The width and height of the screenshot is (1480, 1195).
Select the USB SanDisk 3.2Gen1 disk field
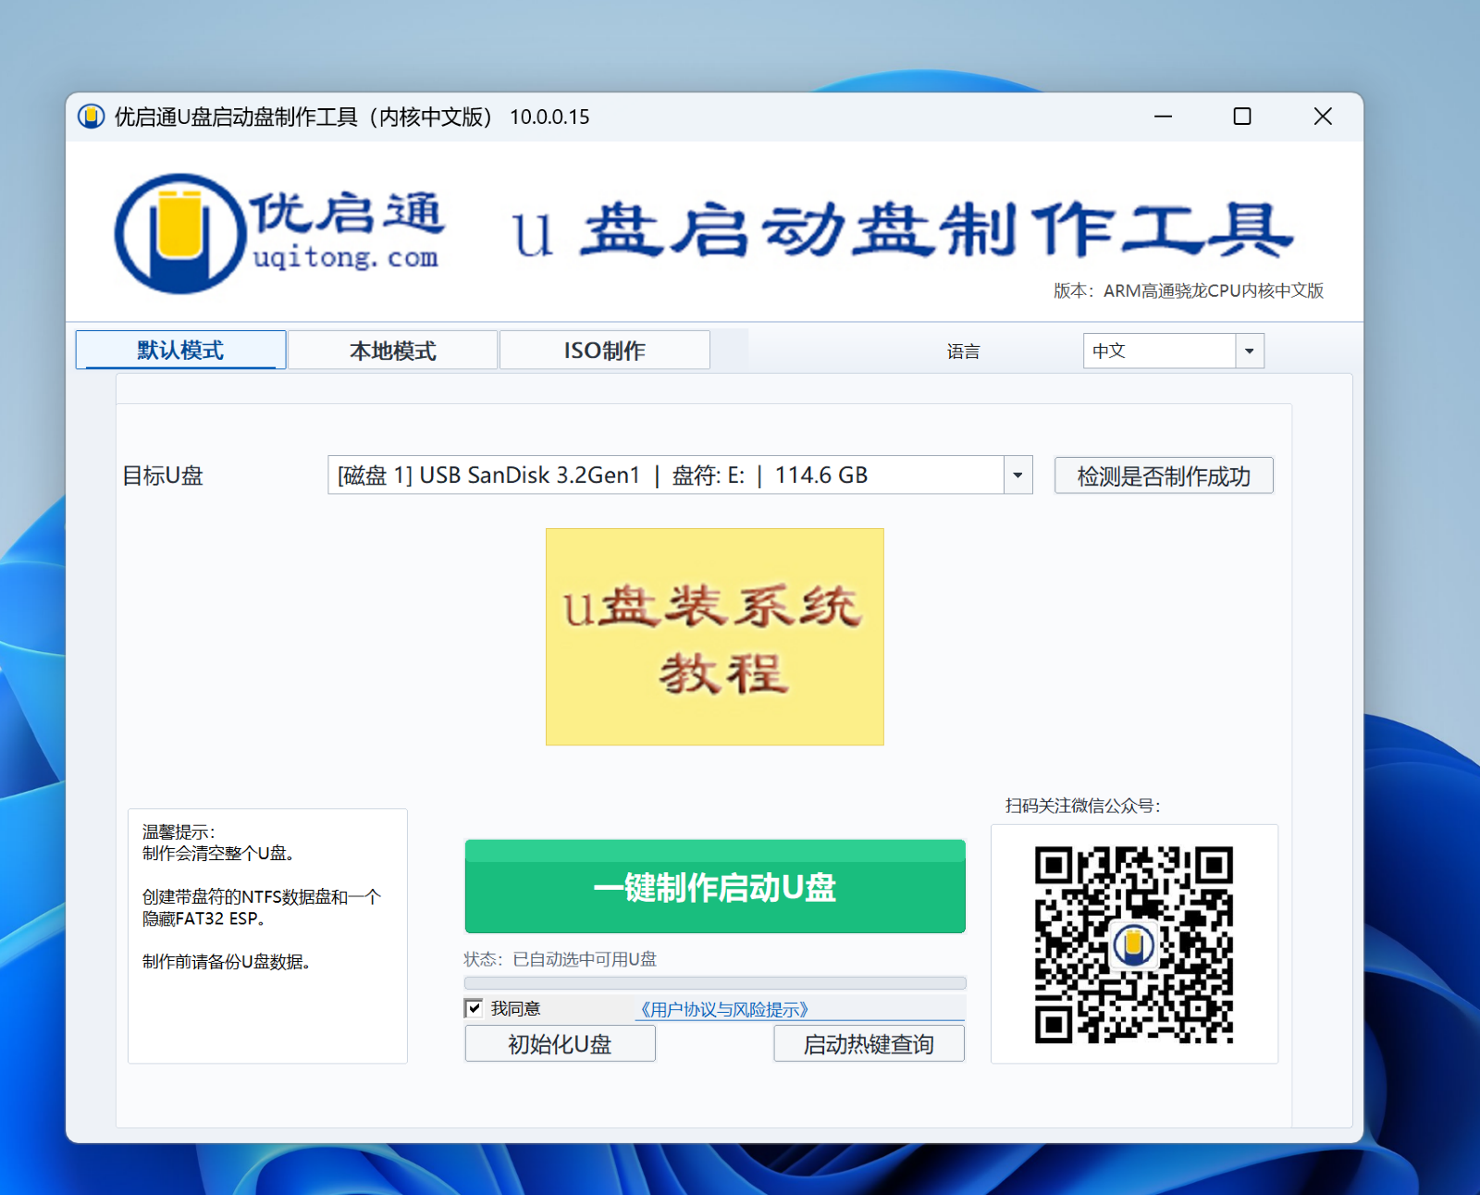pyautogui.click(x=680, y=475)
